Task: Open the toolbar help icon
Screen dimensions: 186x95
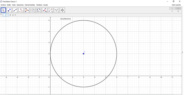Action: tap(172, 11)
